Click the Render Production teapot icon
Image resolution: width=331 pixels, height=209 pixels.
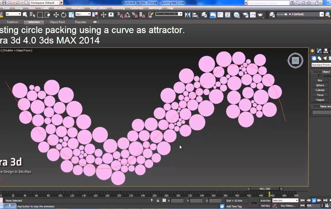[x=260, y=15]
